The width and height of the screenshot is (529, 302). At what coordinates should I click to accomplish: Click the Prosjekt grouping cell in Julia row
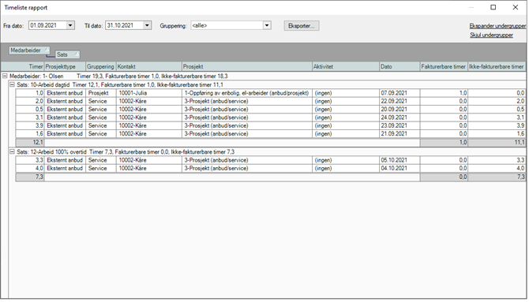pyautogui.click(x=101, y=93)
